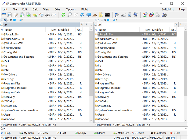Open the Recycle Bin toolbar icon
This screenshot has width=188, height=140.
(129, 15)
